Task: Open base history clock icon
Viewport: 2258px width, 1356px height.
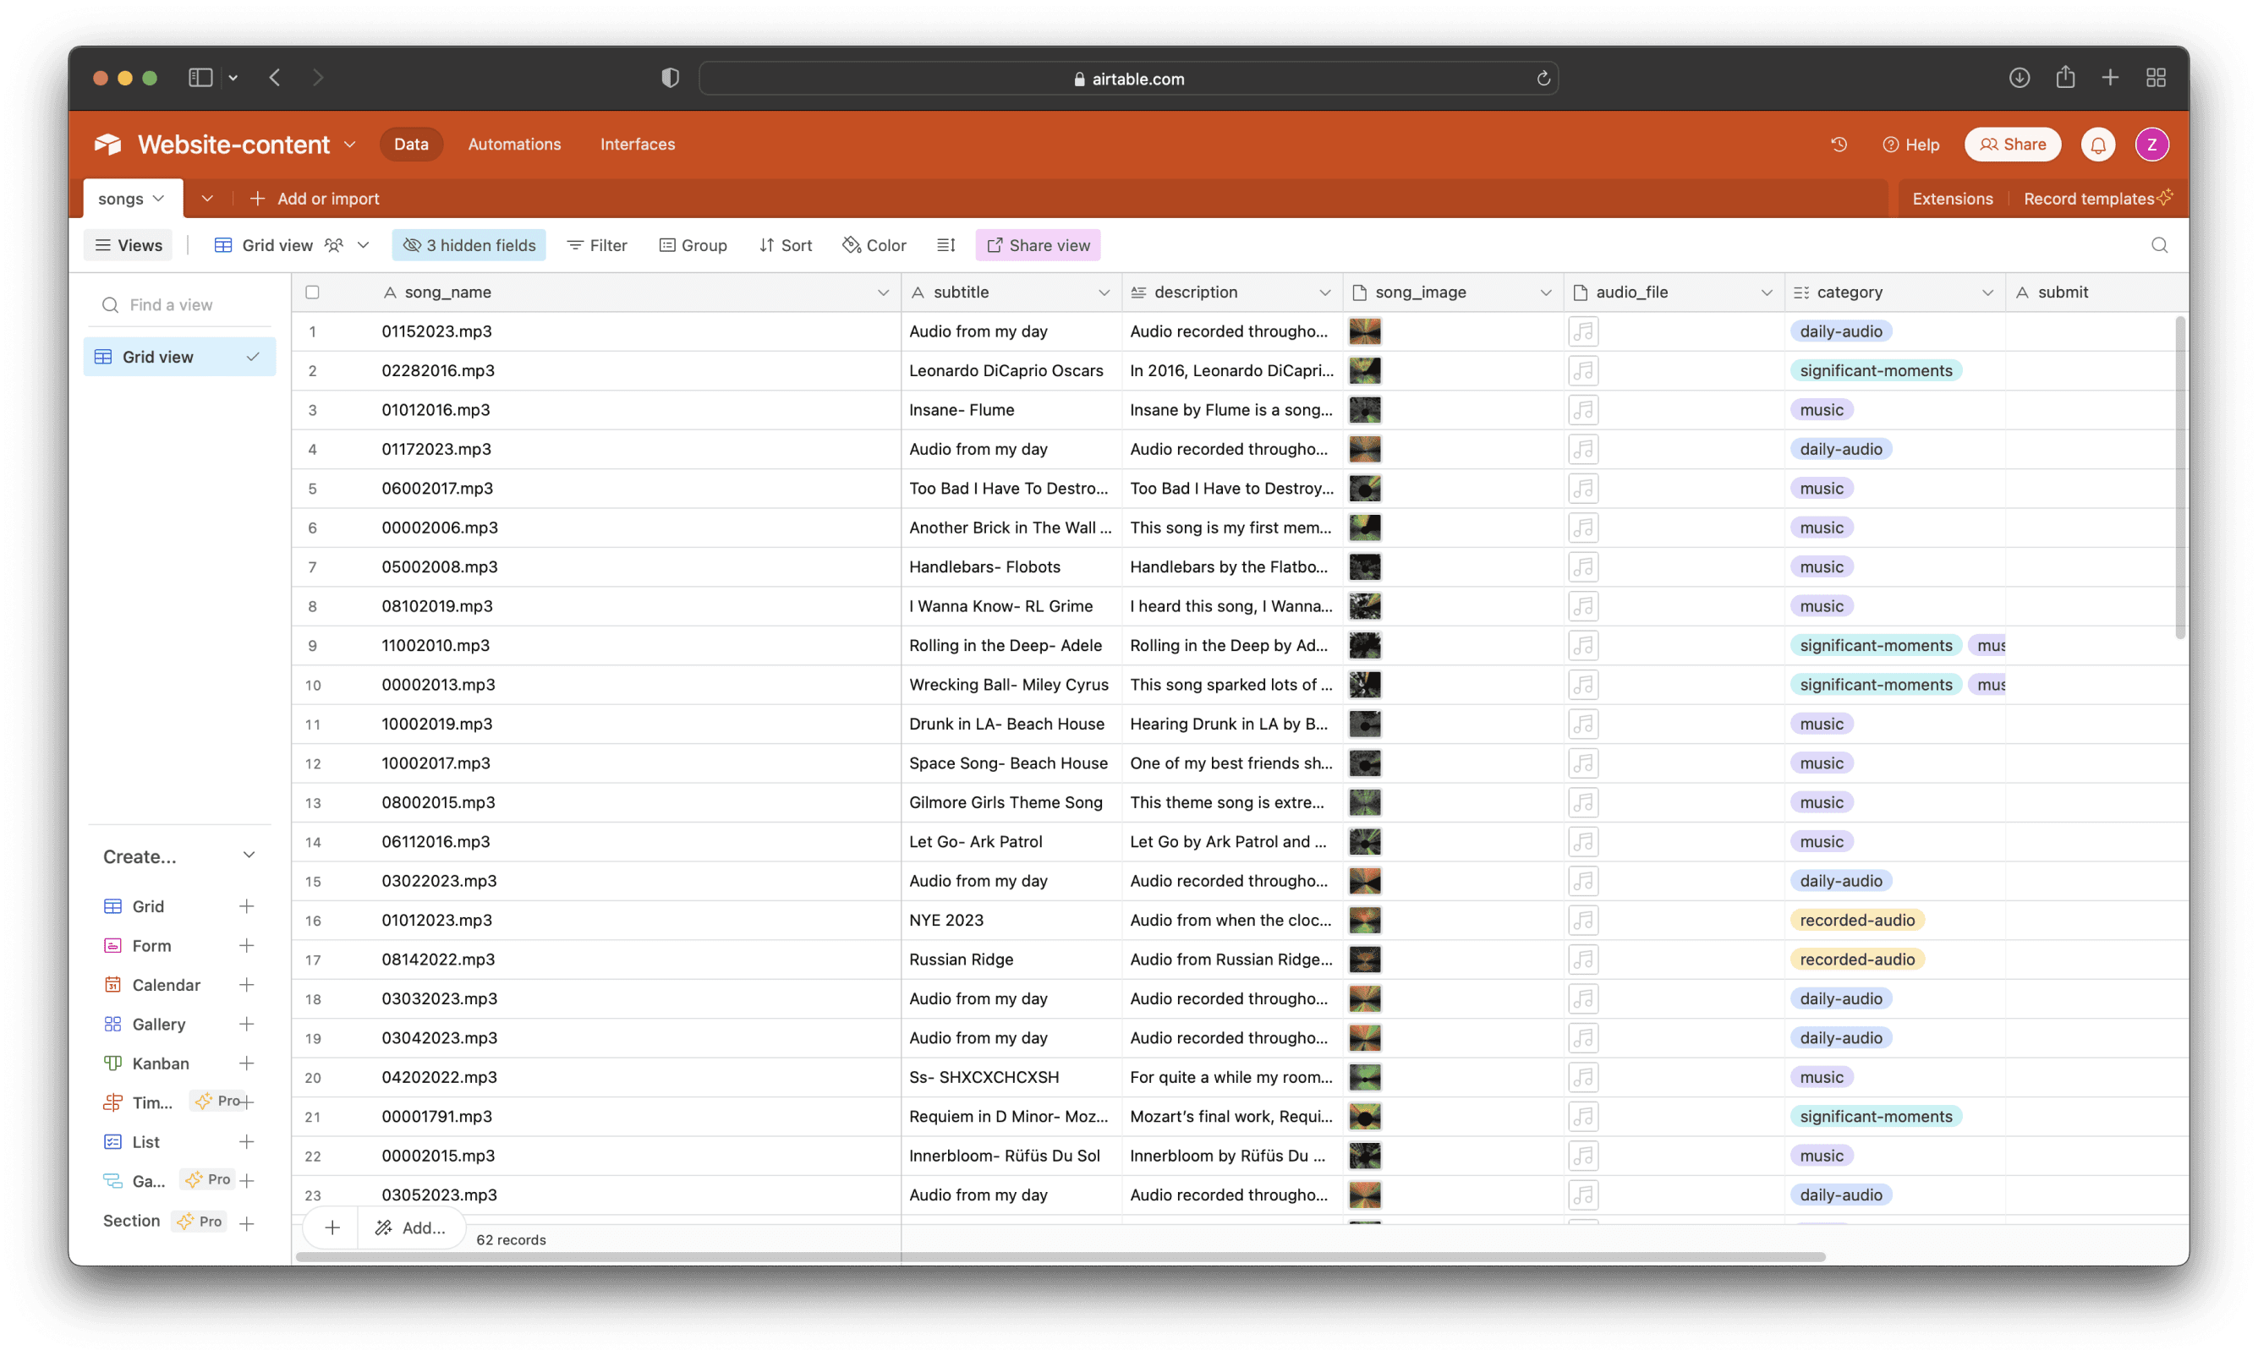Action: (x=1839, y=145)
